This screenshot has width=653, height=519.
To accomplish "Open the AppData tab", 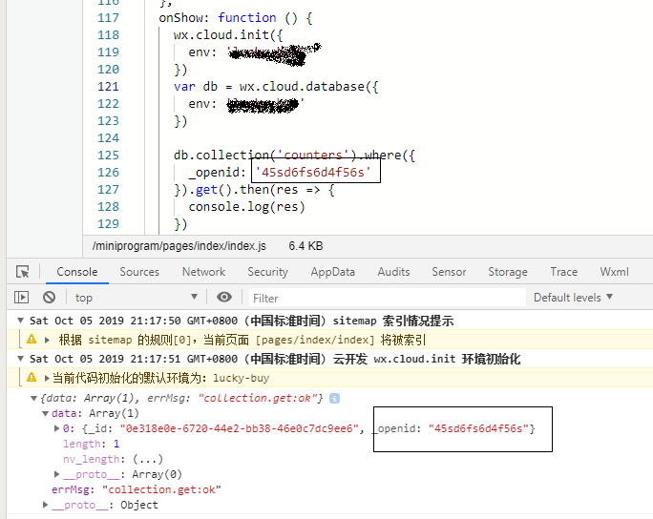I will coord(333,272).
